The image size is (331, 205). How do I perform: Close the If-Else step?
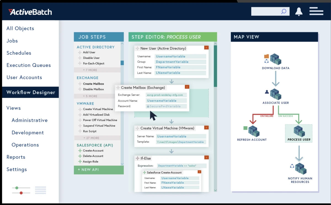click(206, 157)
